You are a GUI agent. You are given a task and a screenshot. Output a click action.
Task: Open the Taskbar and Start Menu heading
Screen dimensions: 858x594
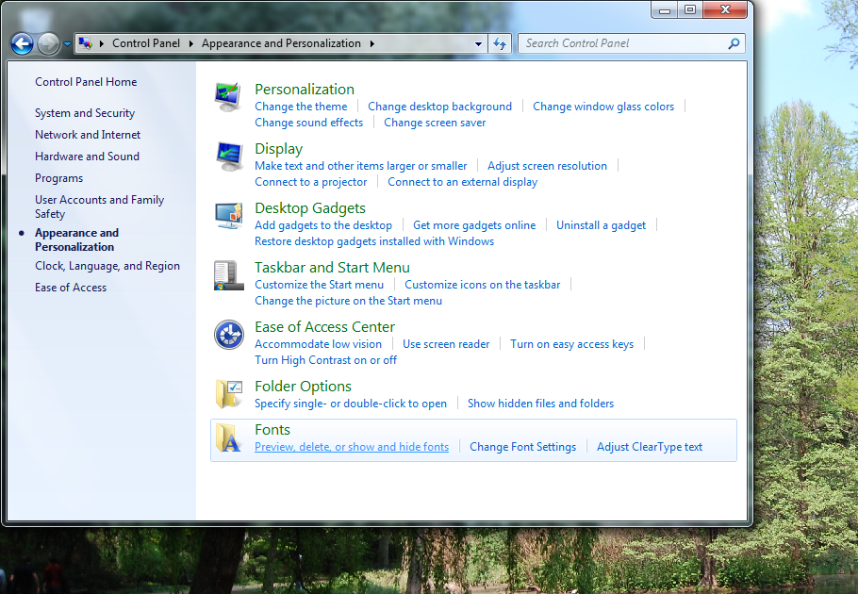332,268
